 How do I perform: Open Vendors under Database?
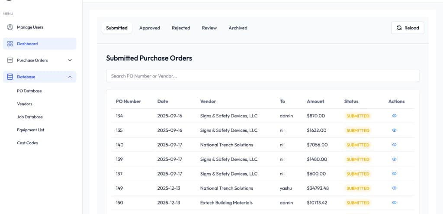click(25, 104)
